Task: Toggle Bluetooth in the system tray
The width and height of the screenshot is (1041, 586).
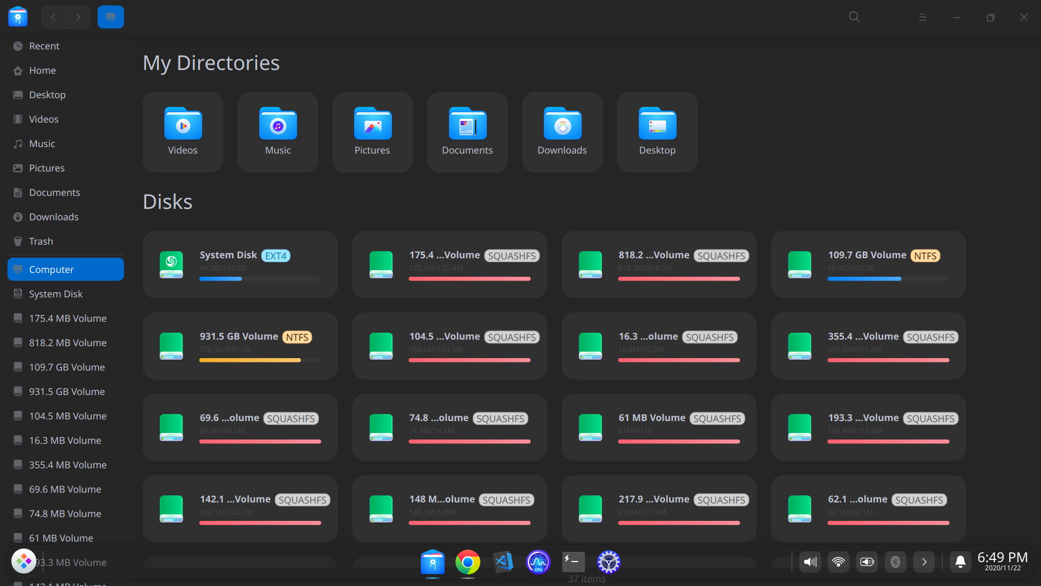Action: click(x=895, y=562)
